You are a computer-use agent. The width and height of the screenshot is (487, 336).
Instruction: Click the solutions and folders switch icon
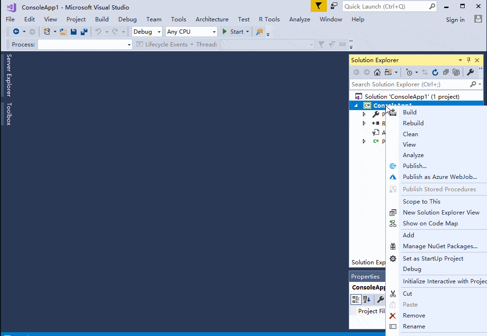point(388,72)
